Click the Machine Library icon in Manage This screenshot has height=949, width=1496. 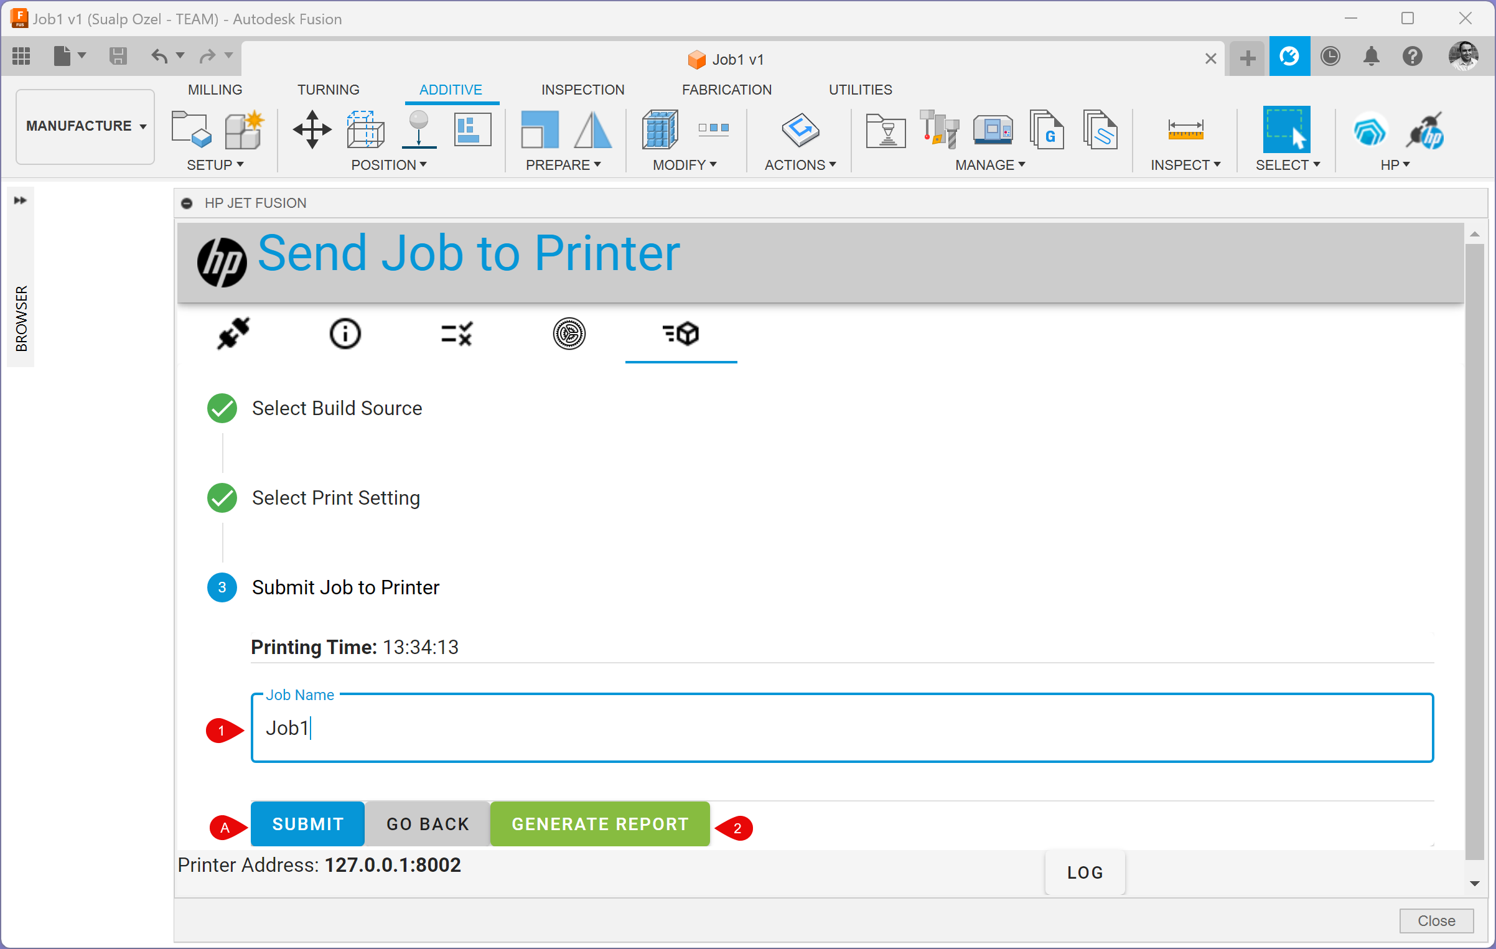[x=993, y=129]
